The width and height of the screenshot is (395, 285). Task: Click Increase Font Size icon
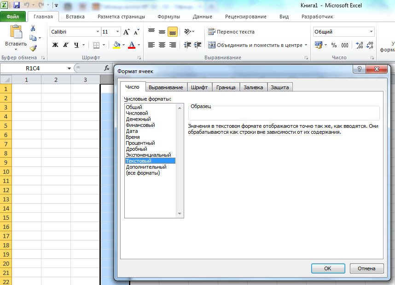click(x=127, y=32)
